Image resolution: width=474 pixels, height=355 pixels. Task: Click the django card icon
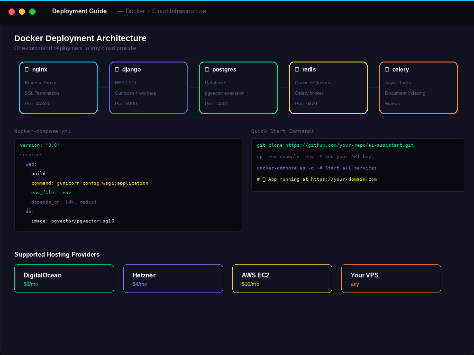coord(117,70)
